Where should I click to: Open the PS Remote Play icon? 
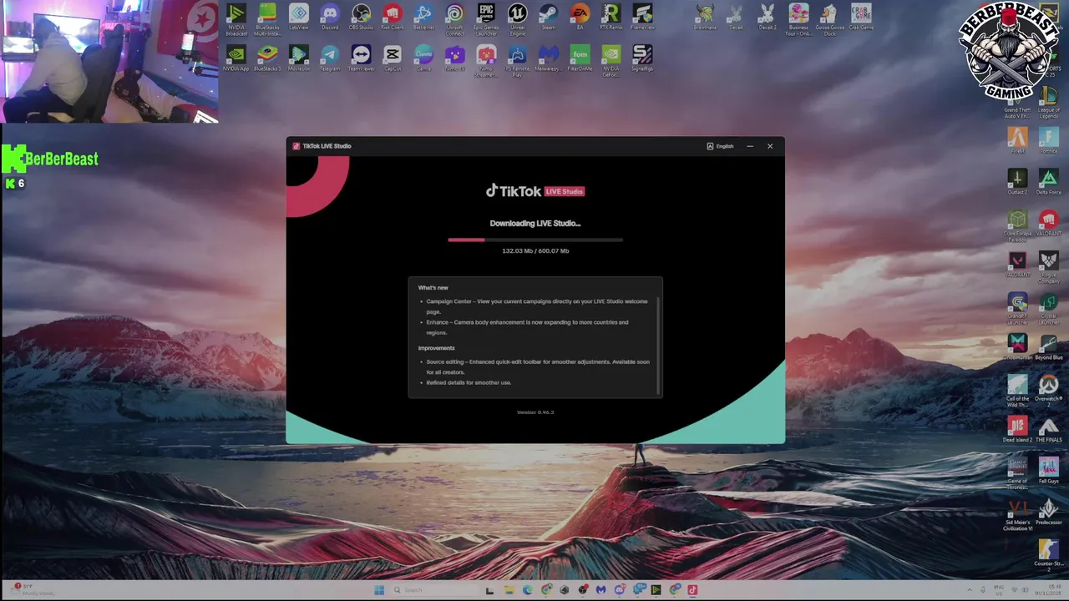517,61
